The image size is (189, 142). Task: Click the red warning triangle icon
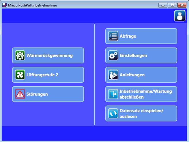tap(20, 94)
